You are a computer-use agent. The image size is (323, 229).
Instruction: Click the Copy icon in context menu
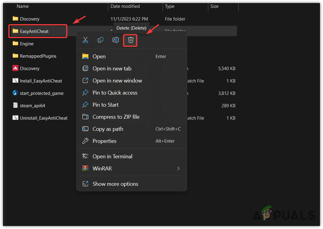[x=100, y=40]
